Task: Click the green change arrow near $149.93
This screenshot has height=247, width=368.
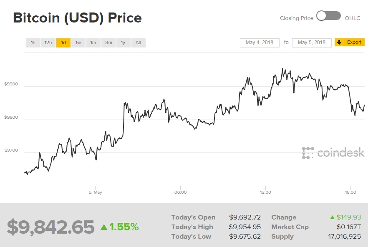Action: [x=332, y=217]
